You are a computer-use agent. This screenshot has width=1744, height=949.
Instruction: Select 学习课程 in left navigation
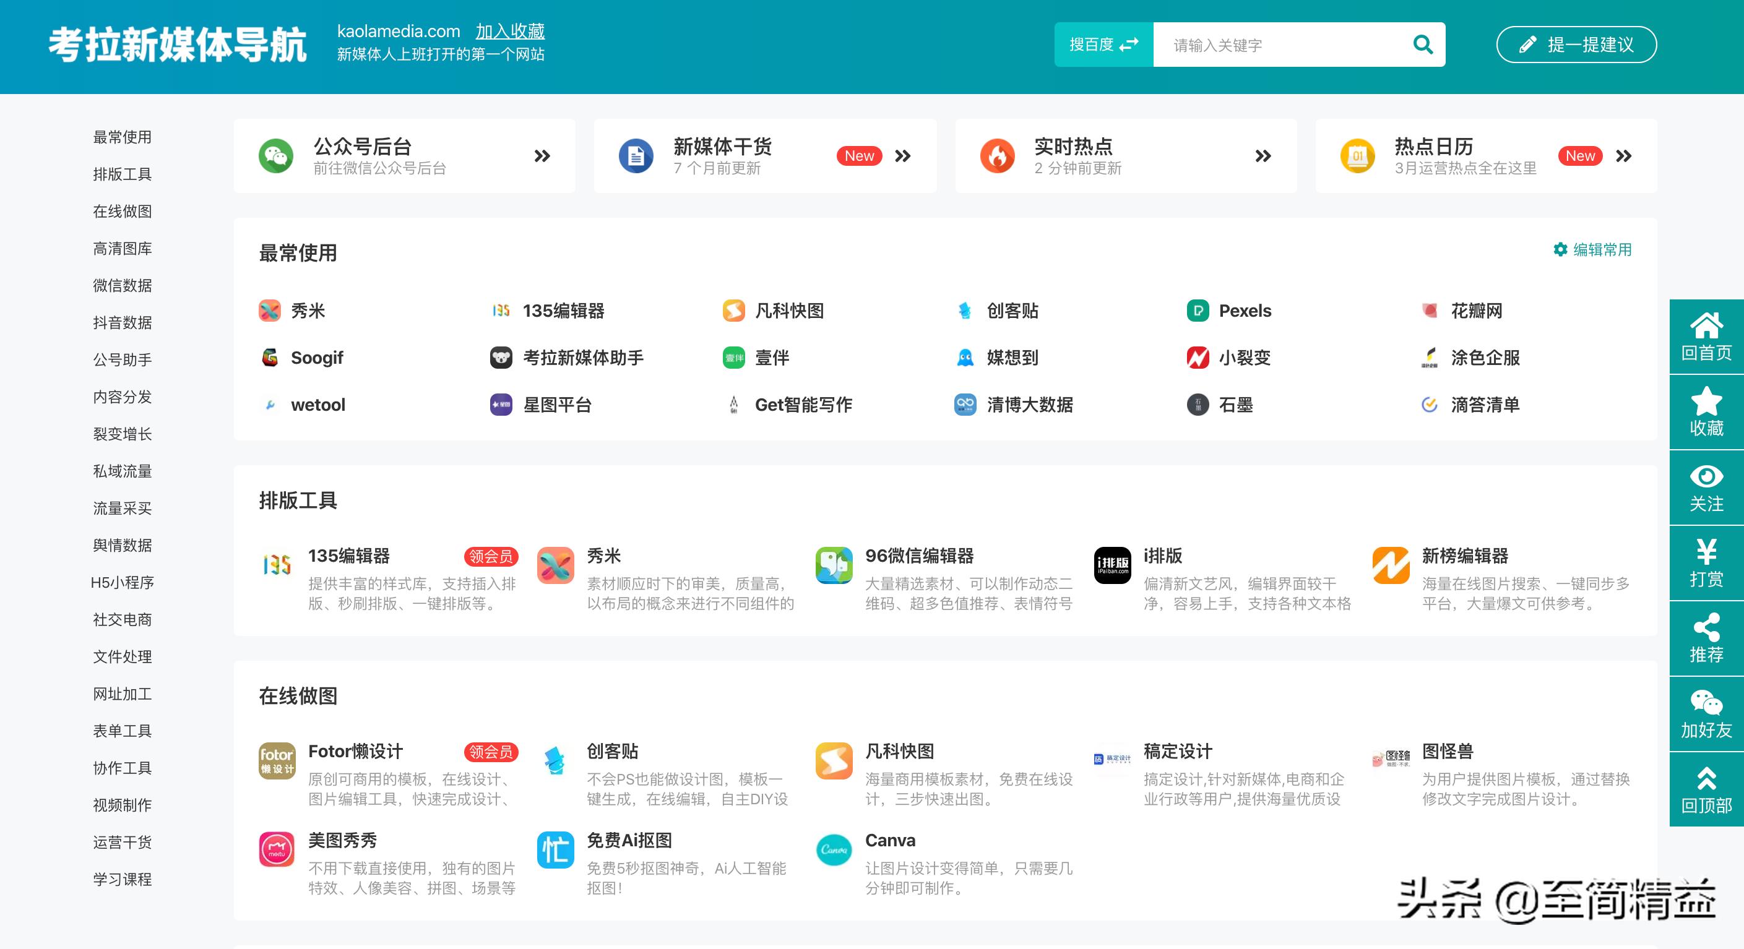point(122,880)
